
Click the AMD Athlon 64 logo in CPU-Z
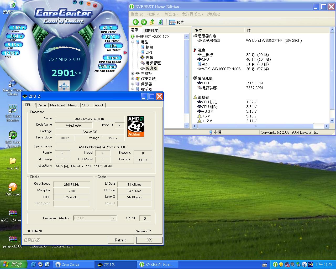point(136,127)
